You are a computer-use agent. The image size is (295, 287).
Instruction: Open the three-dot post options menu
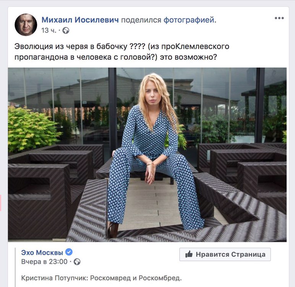click(279, 18)
